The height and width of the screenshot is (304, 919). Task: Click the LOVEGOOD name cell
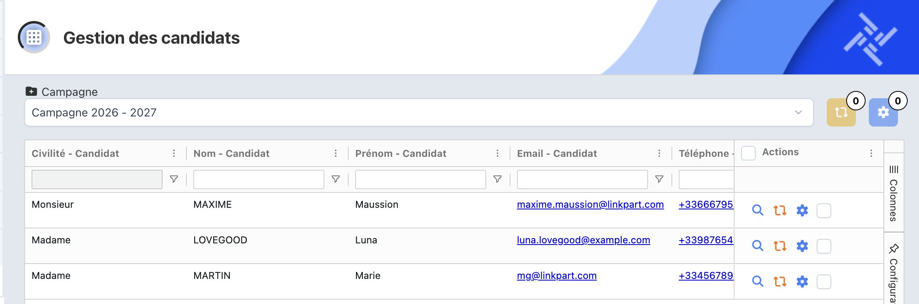(x=220, y=240)
